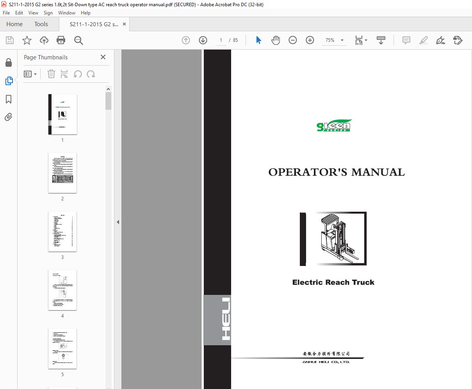Select page 5 thumbnail
The image size is (472, 389).
pos(62,348)
